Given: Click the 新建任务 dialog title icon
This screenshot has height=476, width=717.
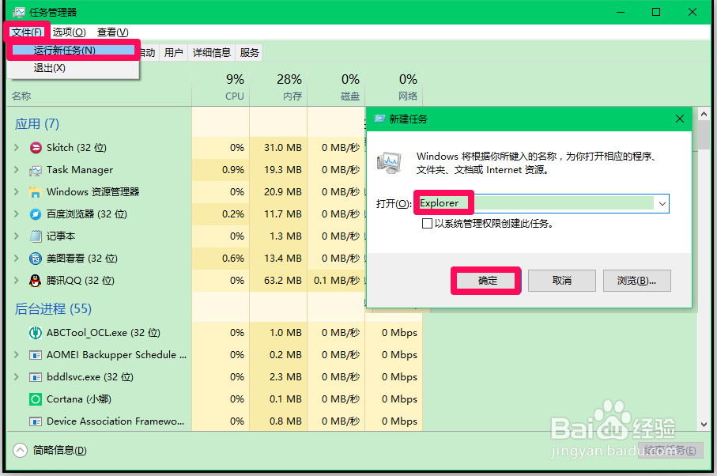Looking at the screenshot, I should coord(379,119).
